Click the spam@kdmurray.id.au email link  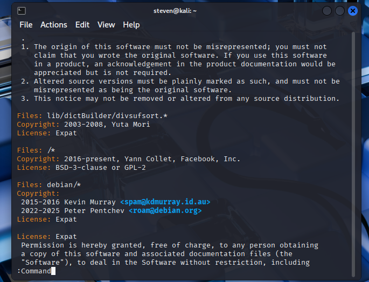pyautogui.click(x=165, y=202)
